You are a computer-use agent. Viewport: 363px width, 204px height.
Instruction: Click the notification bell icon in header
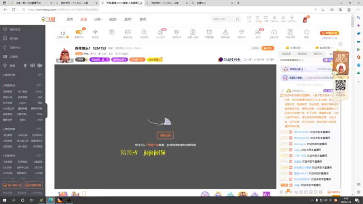(x=283, y=18)
